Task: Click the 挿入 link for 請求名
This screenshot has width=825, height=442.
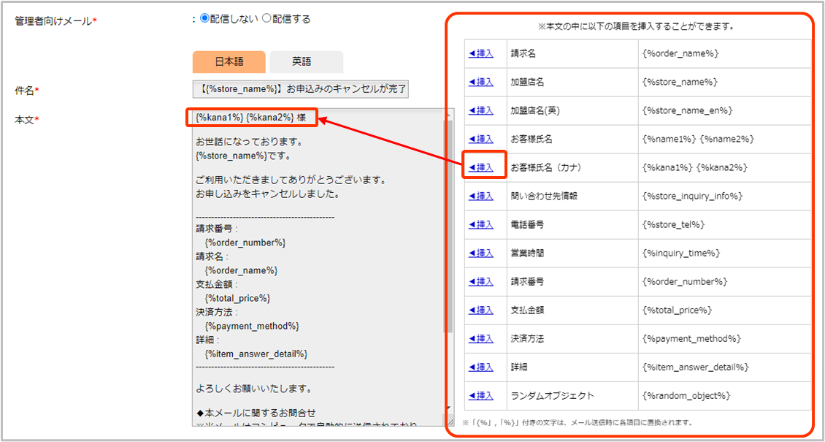Action: [x=481, y=53]
